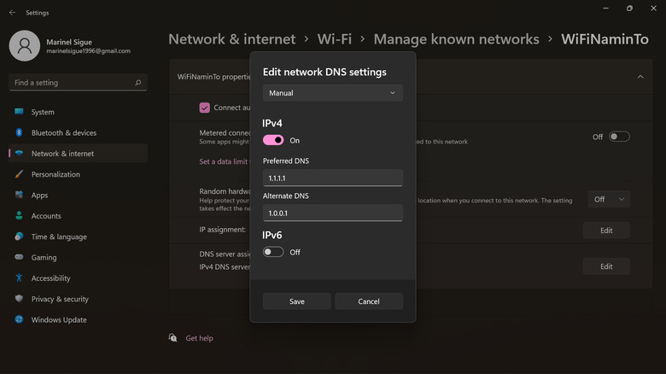Screen dimensions: 666x374
Task: Cancel the DNS settings dialog
Action: click(369, 301)
